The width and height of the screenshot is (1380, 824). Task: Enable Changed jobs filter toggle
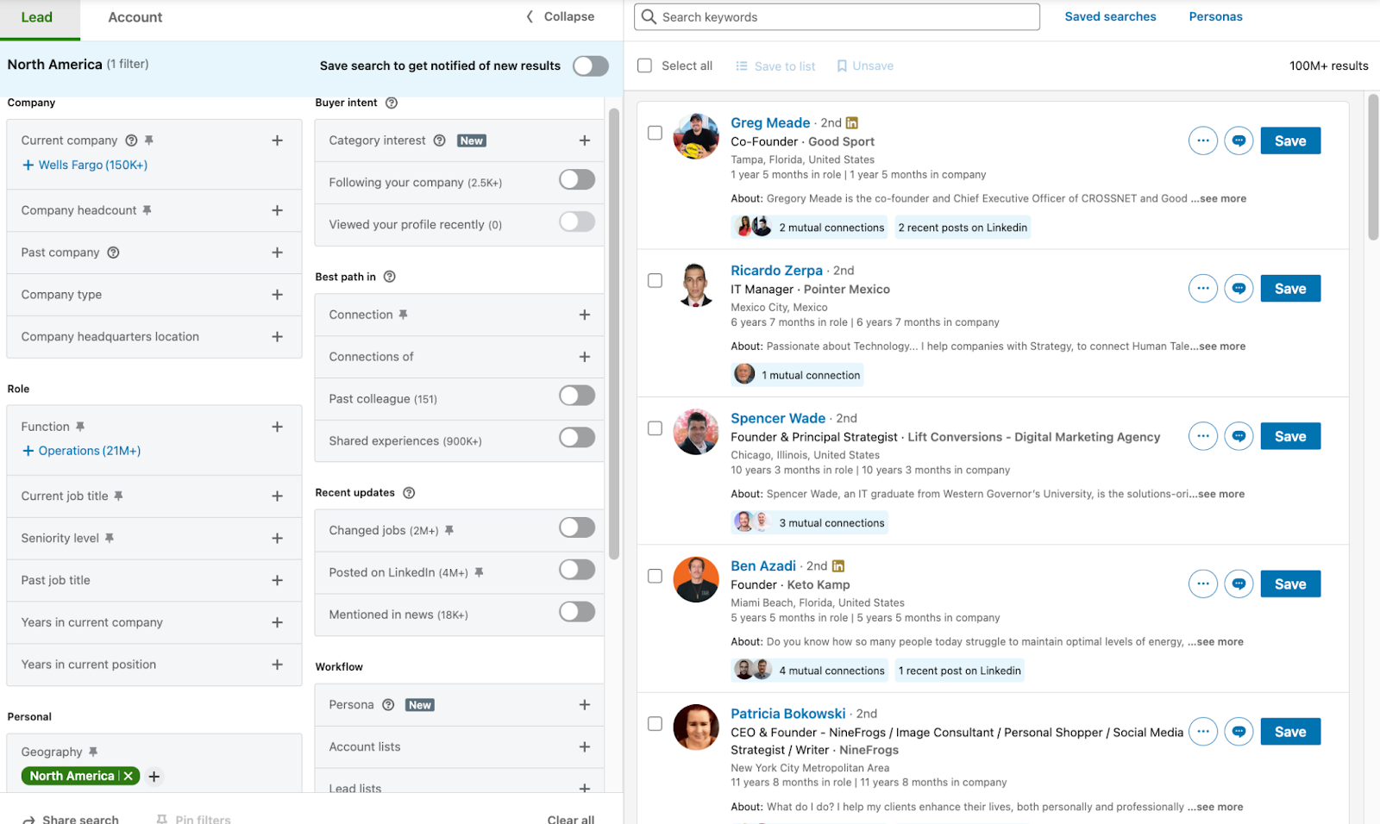[x=576, y=527]
